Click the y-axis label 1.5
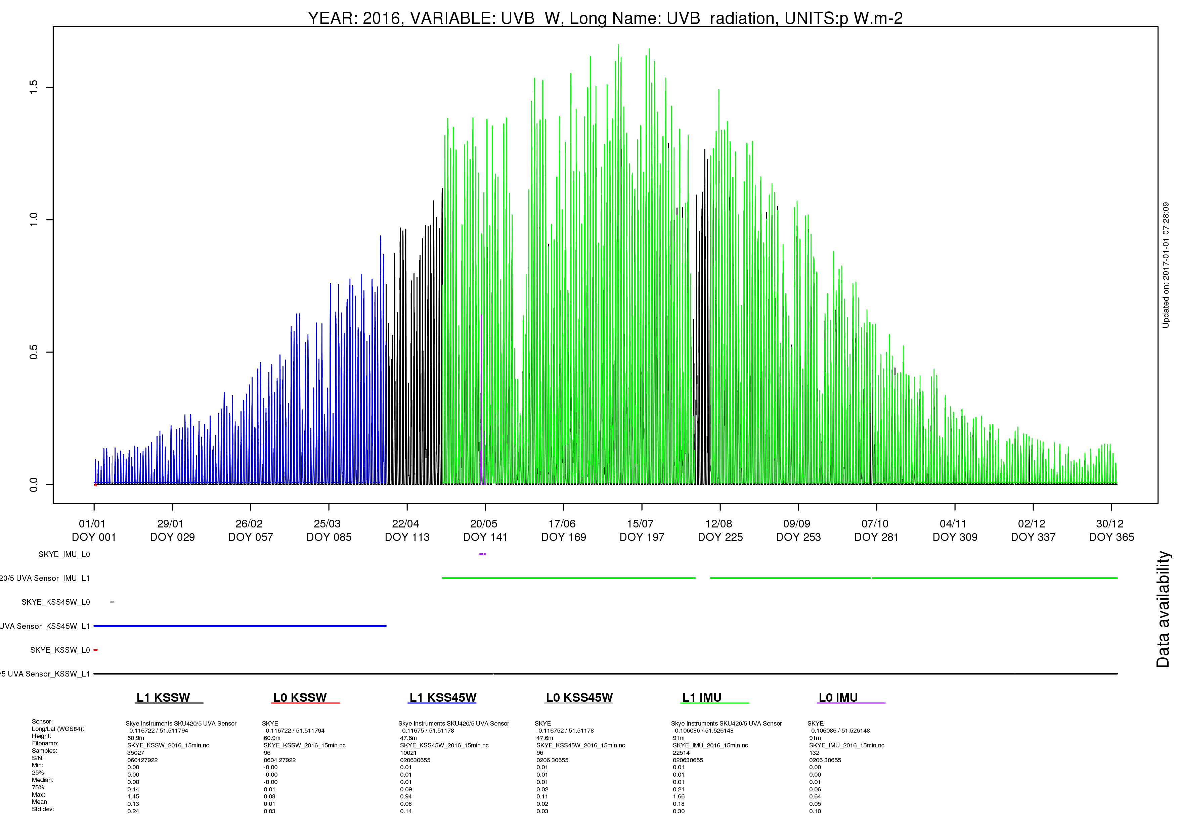Viewport: 1178px width, 833px height. tap(34, 87)
